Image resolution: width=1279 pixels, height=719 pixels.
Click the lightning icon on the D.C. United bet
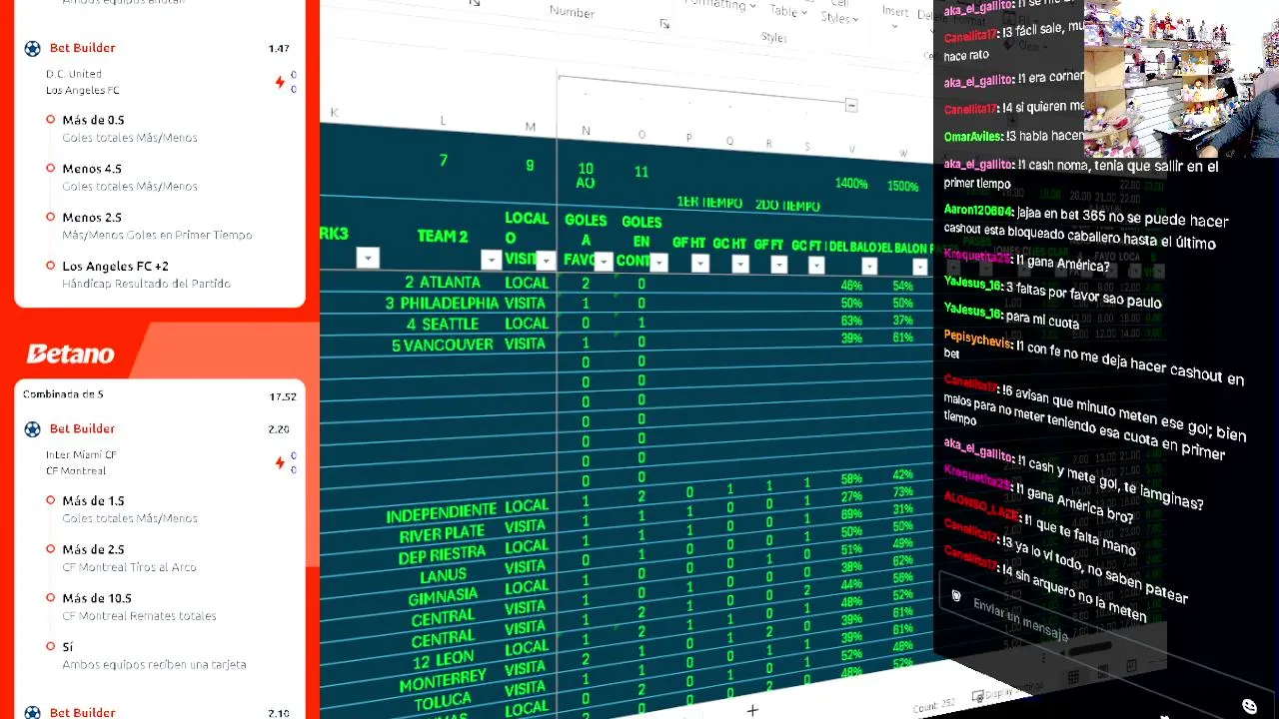[x=280, y=82]
